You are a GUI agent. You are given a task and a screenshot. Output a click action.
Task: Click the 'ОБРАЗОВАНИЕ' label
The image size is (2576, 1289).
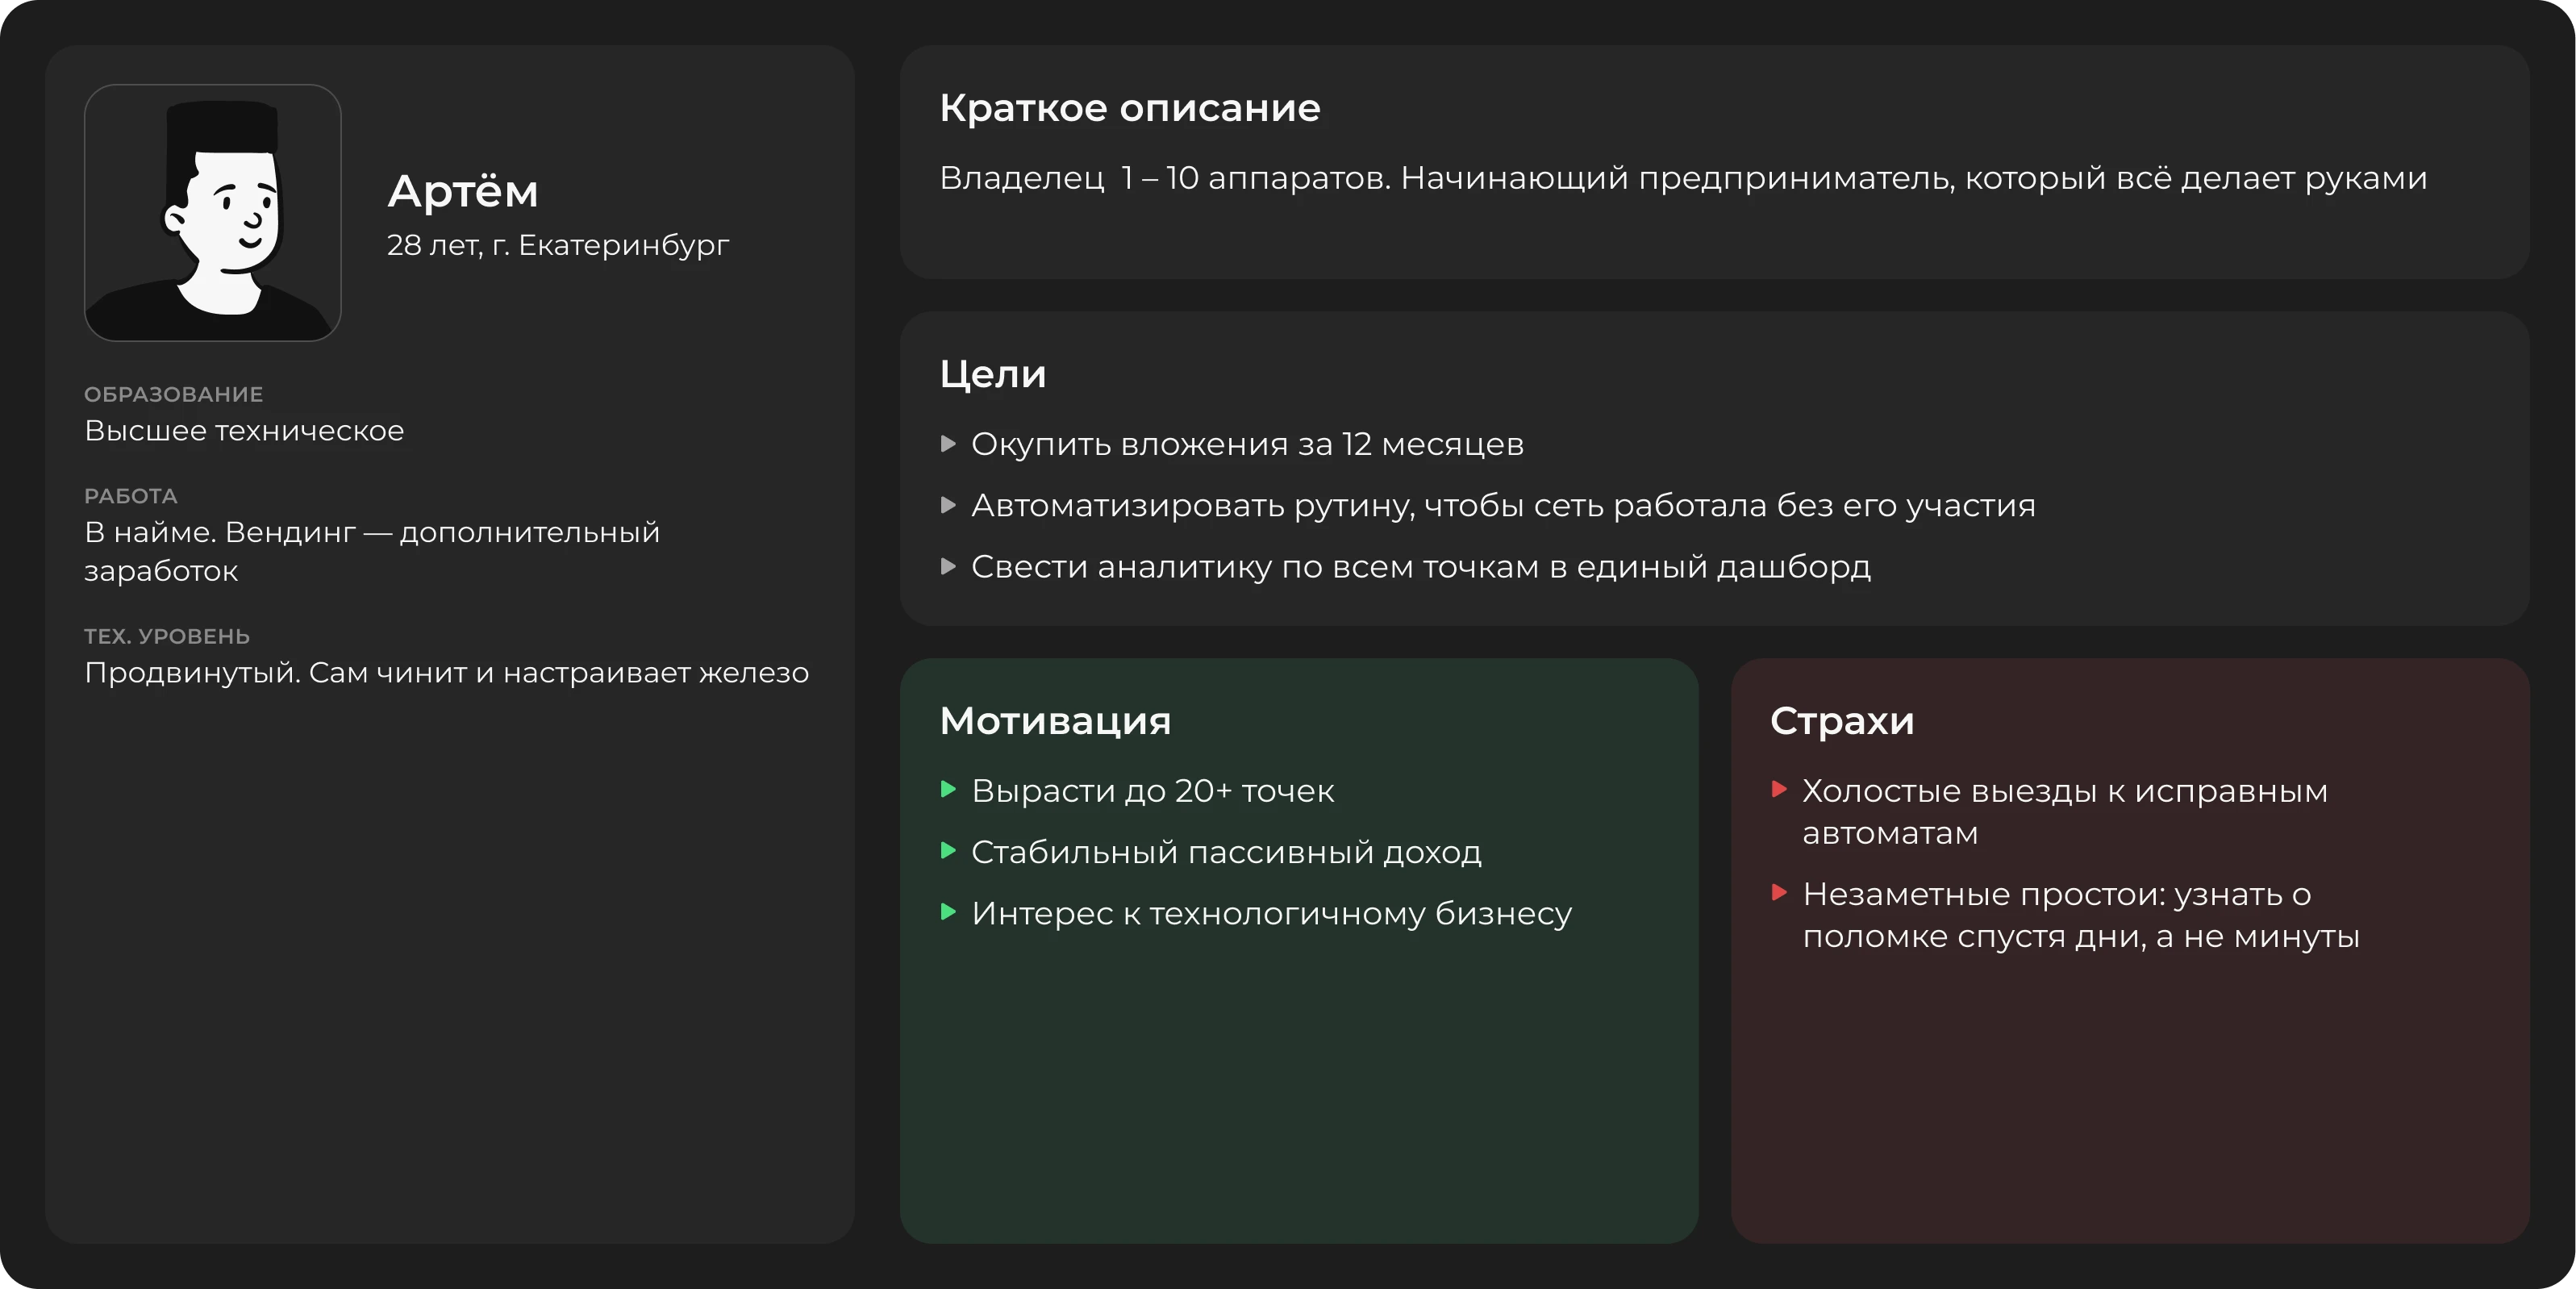tap(173, 394)
